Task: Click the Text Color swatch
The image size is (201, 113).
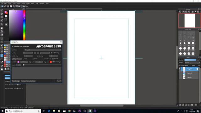Action: tap(19, 62)
